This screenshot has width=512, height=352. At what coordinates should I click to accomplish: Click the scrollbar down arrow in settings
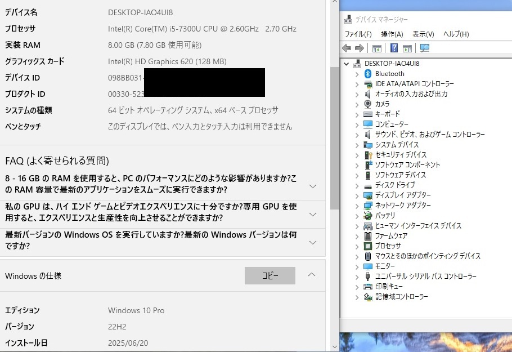334,346
